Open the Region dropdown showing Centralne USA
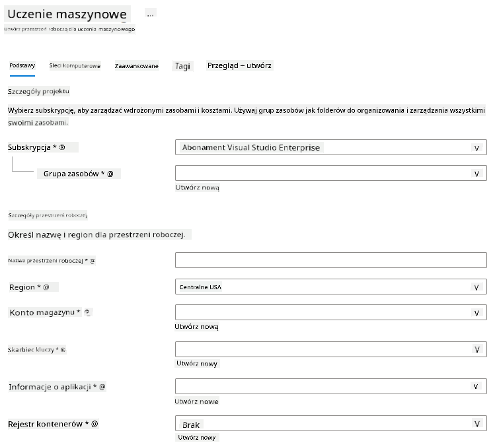 tap(331, 287)
